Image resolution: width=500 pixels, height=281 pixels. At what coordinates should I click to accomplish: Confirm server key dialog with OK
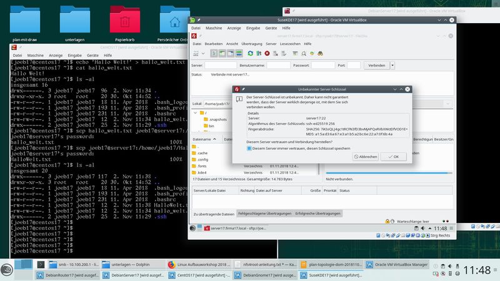pos(394,157)
